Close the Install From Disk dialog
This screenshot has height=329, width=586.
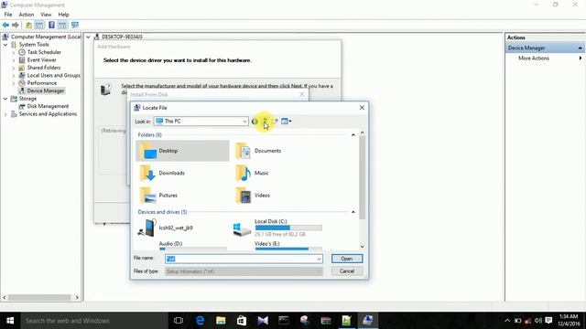pos(302,94)
